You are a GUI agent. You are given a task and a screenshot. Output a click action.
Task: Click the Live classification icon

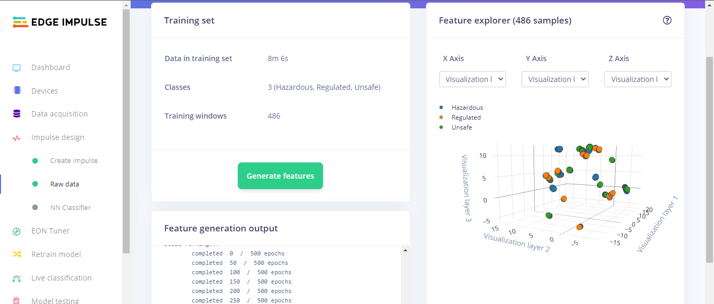[17, 278]
